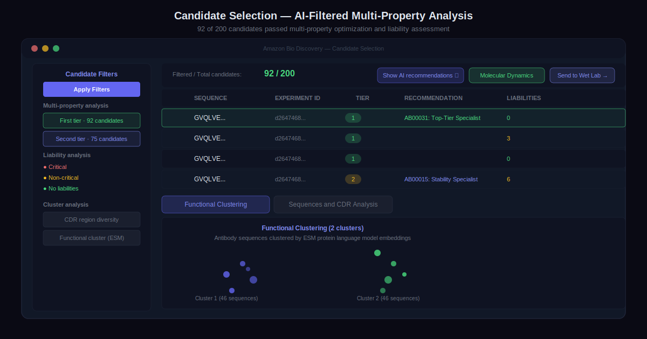Send candidates to Wet Lab
Screen dimensions: 647x339
582,75
